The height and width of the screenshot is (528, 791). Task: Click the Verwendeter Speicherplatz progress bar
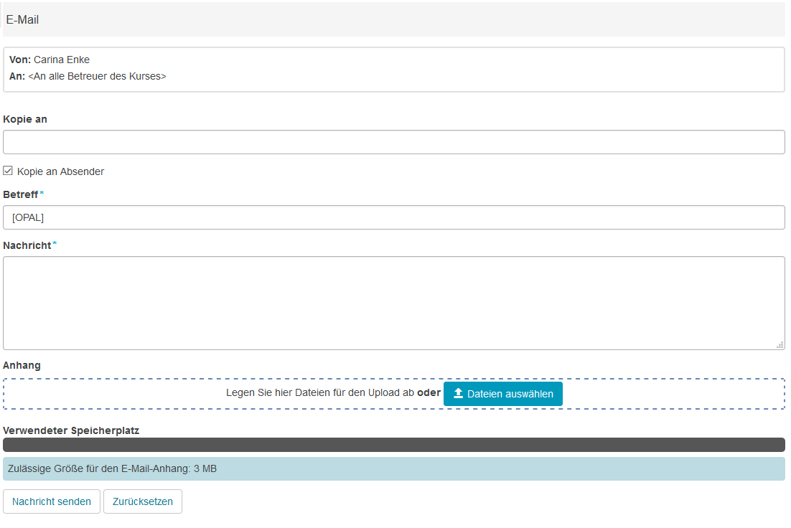click(x=395, y=445)
